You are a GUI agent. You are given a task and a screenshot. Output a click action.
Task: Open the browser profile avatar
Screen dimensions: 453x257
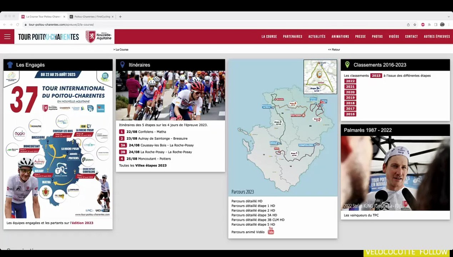[x=442, y=25]
